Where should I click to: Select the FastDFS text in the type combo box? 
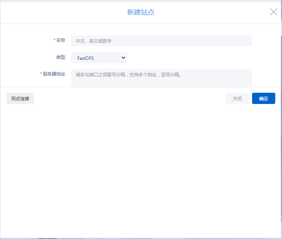coord(85,58)
